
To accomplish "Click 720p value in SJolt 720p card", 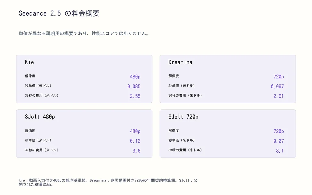I will (278, 131).
